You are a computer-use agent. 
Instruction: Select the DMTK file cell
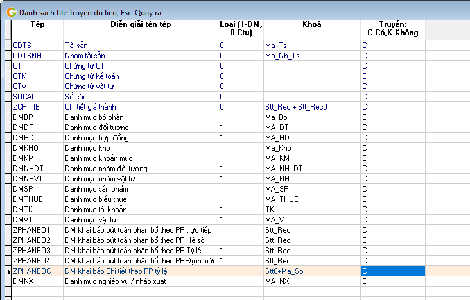point(37,209)
